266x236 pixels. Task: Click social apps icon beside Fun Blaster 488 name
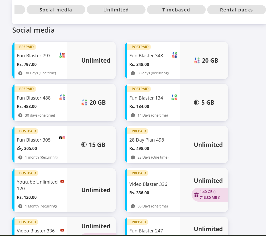(62, 98)
